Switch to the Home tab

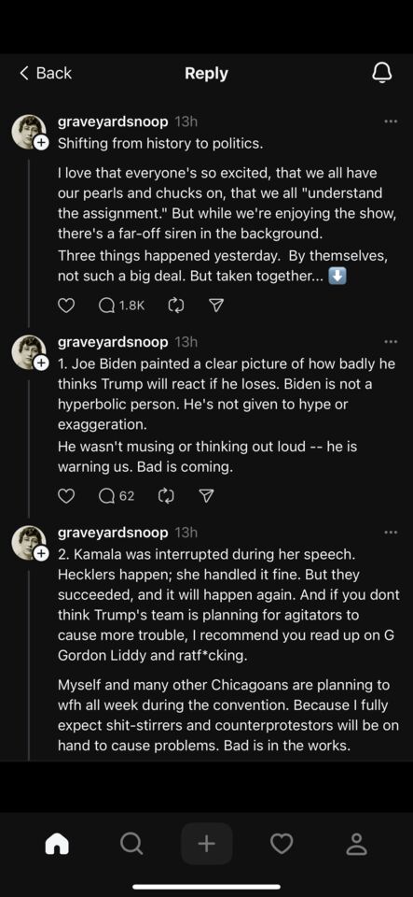click(57, 843)
